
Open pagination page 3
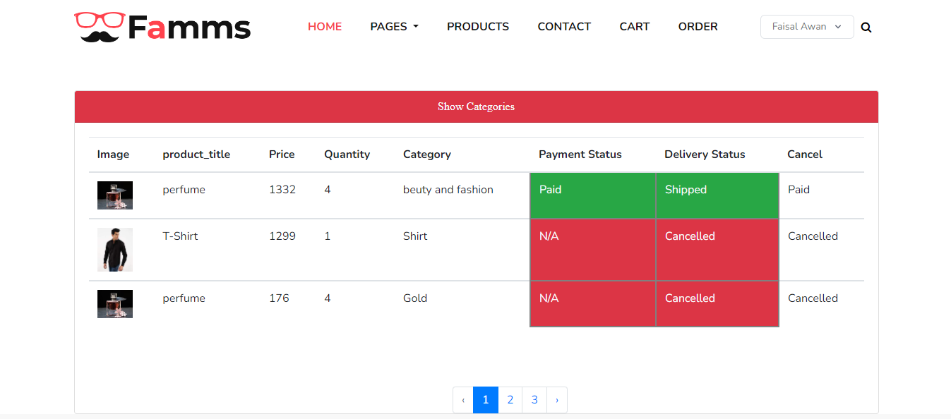point(534,399)
